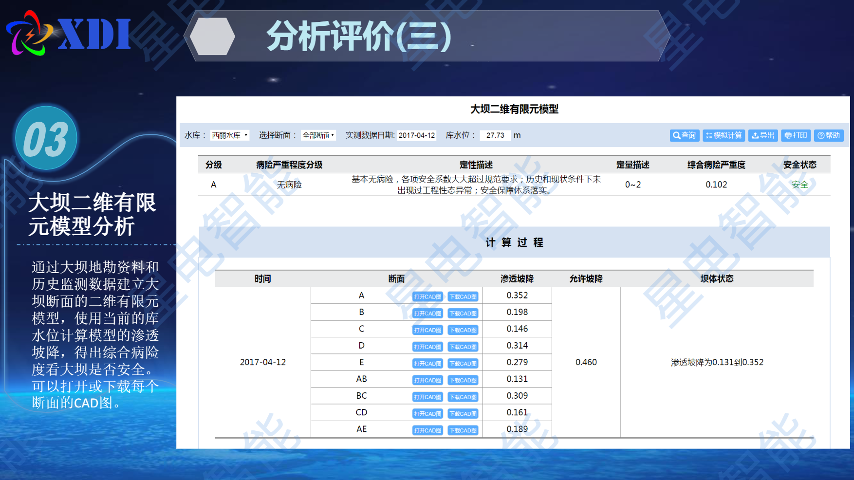The image size is (854, 480).
Task: Download CAD drawing for section AE
Action: pos(463,430)
